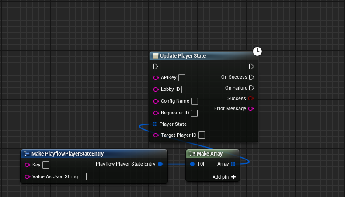Viewport: 345px width, 197px height.
Task: Select the Update Player State node header
Action: point(183,56)
